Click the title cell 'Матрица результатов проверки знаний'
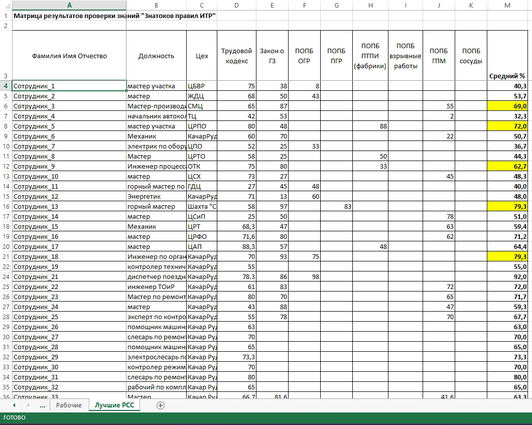The image size is (532, 425). tap(69, 16)
